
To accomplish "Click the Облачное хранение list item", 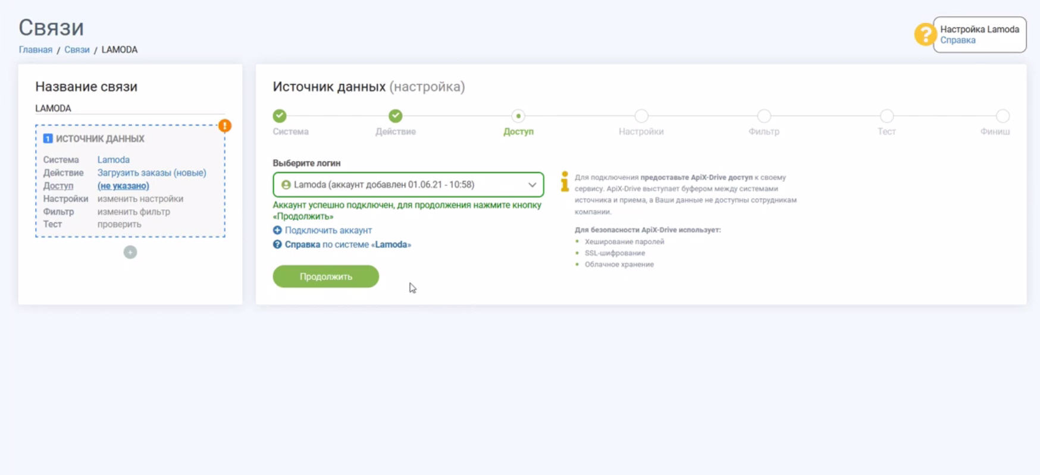I will point(619,265).
